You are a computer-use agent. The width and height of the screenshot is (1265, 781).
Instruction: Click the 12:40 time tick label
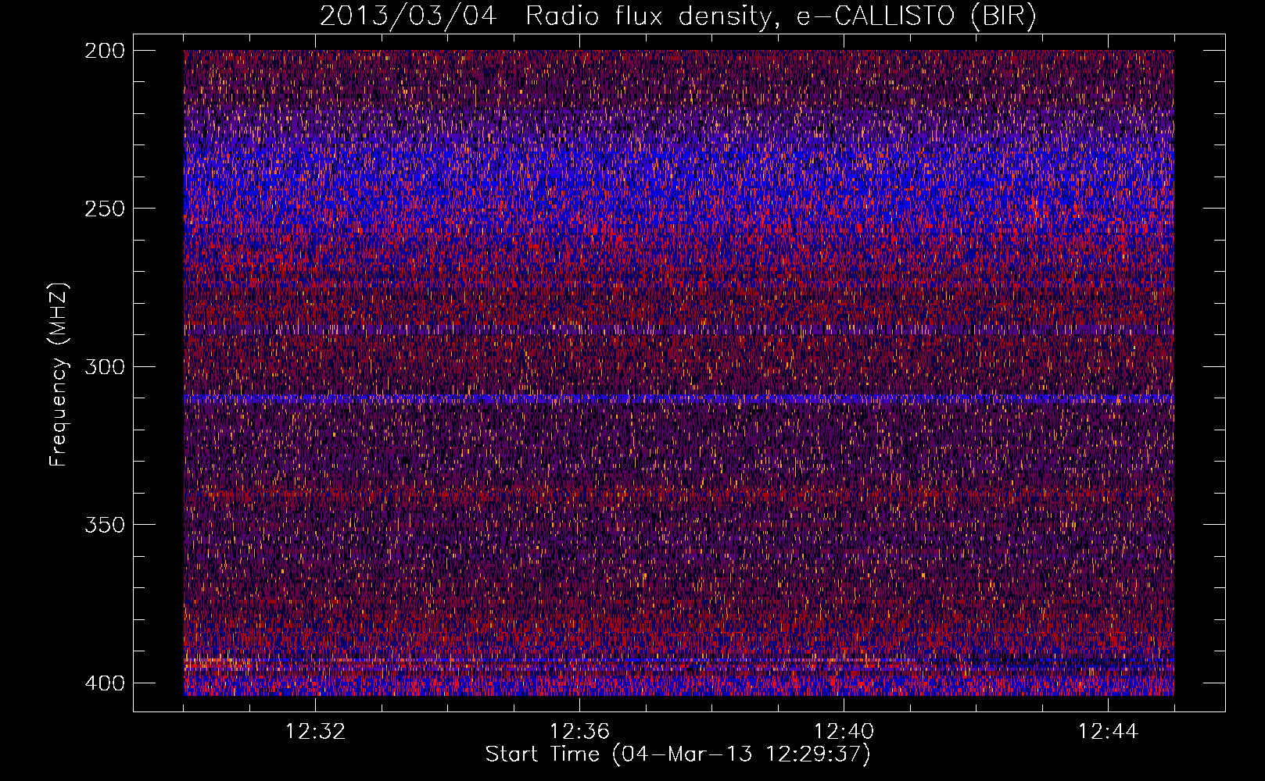(844, 732)
